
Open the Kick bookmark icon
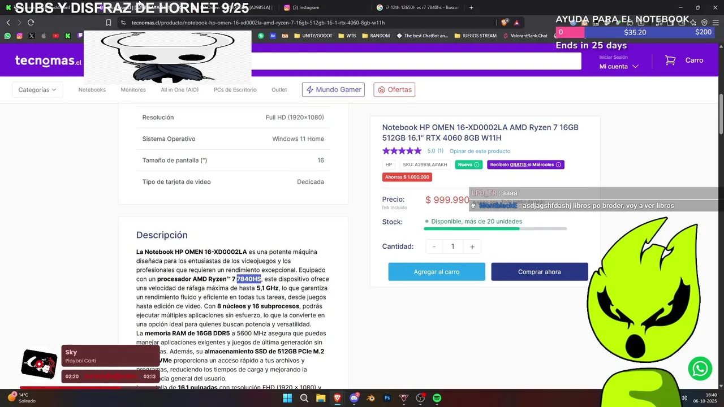[x=67, y=36]
